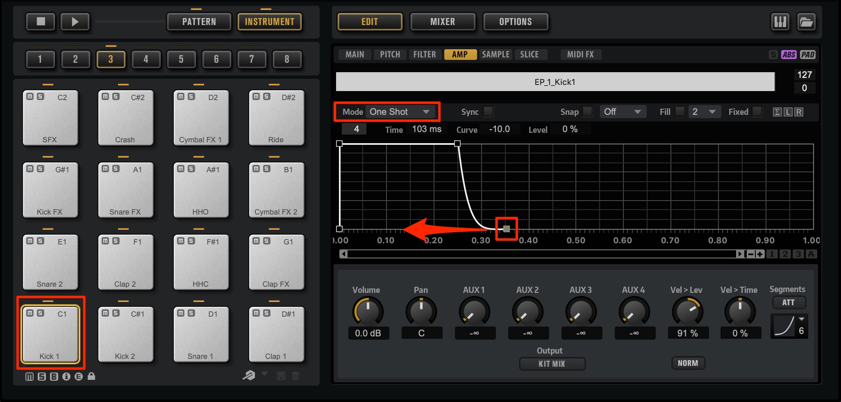Click the pad tool hexagon icon

pos(249,375)
